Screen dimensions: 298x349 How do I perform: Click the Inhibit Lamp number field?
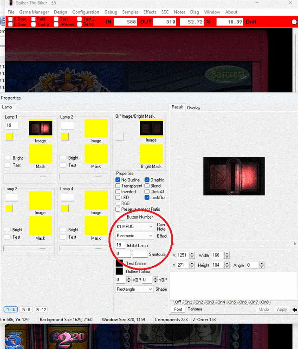(120, 245)
